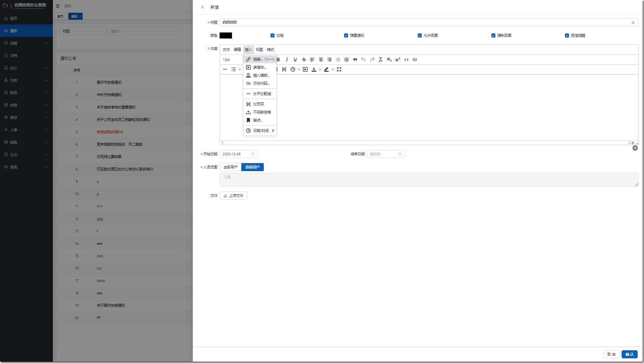Open the 视图 editor menu
Viewport: 644px width, 363px height.
pyautogui.click(x=259, y=50)
